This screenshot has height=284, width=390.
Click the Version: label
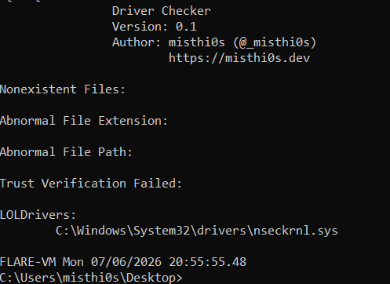pyautogui.click(x=140, y=27)
